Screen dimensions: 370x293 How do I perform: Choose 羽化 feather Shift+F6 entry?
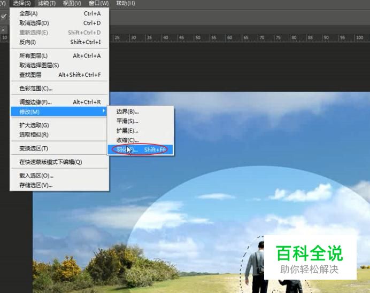pyautogui.click(x=141, y=149)
